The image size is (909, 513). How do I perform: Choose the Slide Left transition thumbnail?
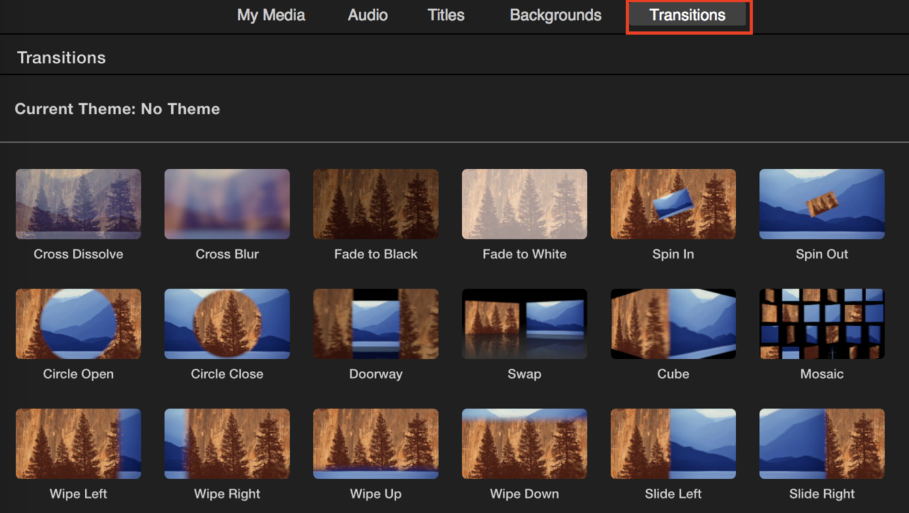click(673, 444)
